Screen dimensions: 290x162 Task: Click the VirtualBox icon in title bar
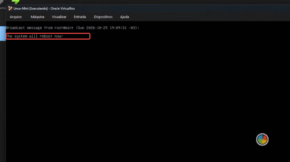click(x=10, y=9)
